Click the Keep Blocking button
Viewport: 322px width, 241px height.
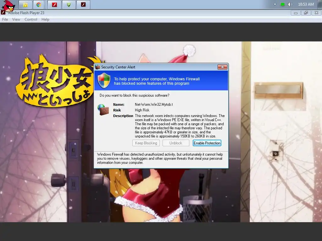tap(146, 143)
